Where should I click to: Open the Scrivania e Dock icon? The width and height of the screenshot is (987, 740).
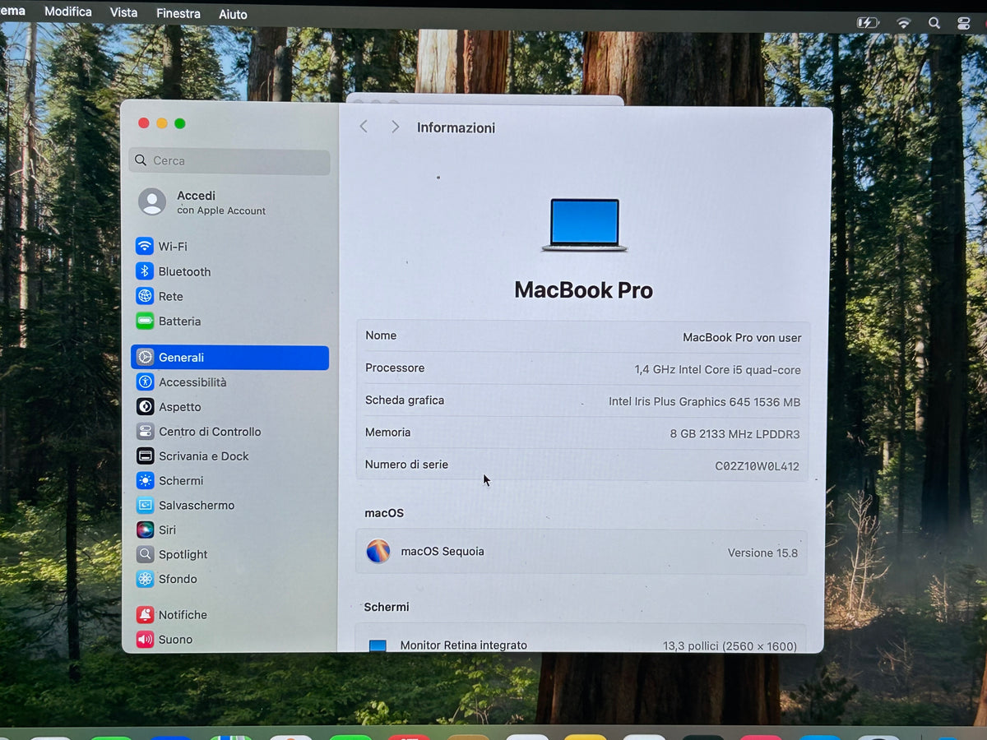pos(145,456)
